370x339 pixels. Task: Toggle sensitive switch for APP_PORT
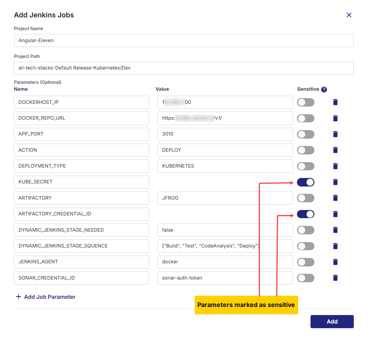(306, 134)
